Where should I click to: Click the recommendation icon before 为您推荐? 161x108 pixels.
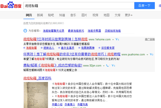tap(25, 31)
